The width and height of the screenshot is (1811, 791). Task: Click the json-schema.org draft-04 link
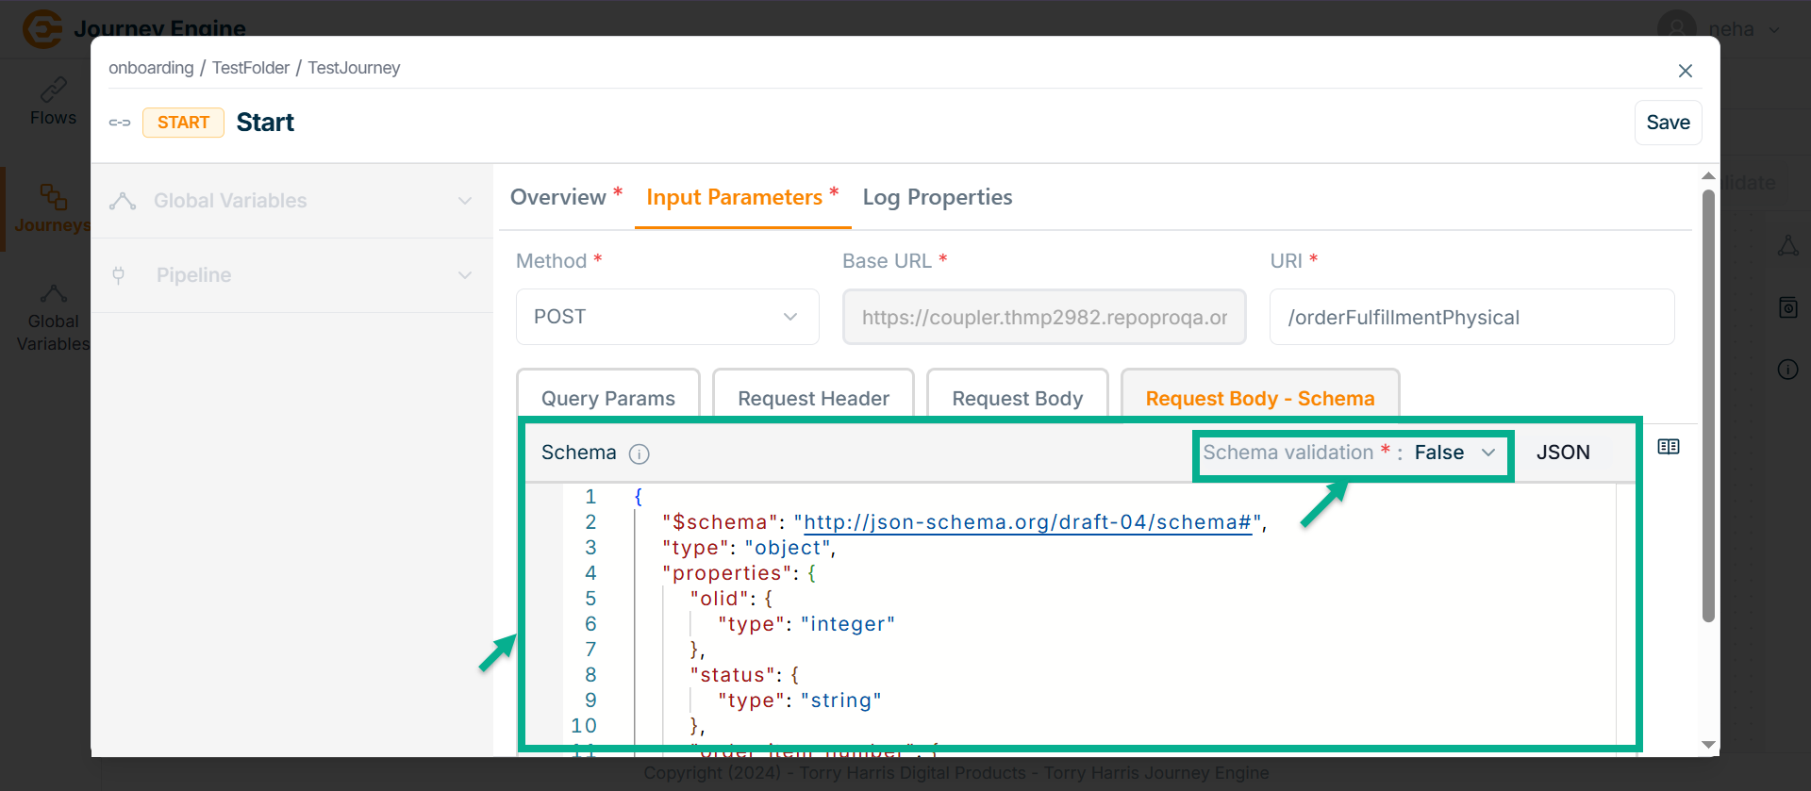tap(1027, 522)
